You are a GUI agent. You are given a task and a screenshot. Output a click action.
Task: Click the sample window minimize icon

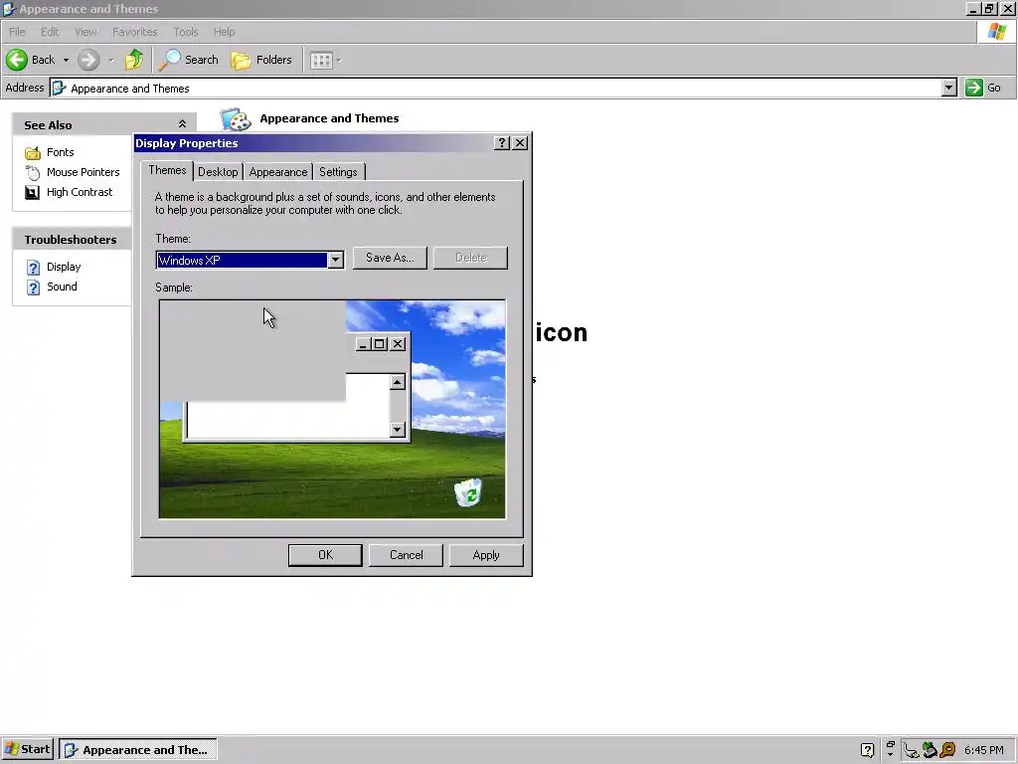[x=363, y=343]
